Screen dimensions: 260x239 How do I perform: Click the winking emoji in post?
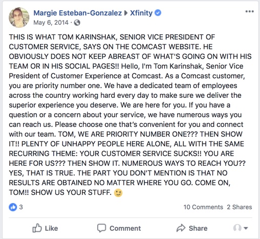[118, 193]
